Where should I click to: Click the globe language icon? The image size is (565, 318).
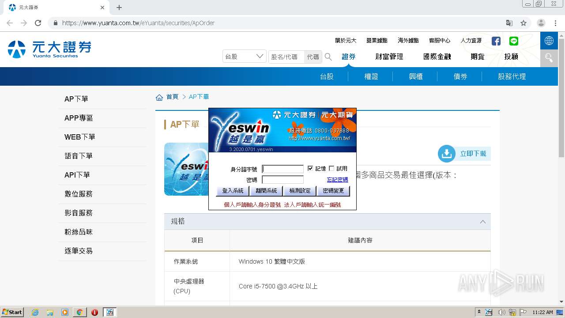click(x=549, y=41)
